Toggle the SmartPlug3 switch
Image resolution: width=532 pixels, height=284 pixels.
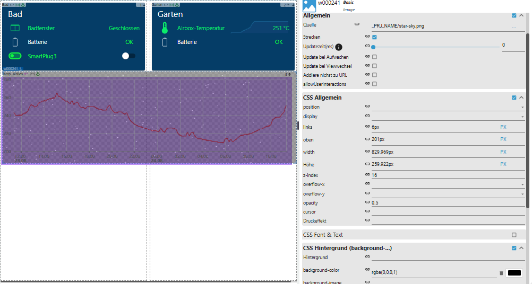pos(128,56)
